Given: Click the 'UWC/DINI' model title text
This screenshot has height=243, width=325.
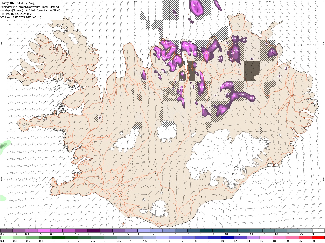Looking at the screenshot, I should 8,3.
